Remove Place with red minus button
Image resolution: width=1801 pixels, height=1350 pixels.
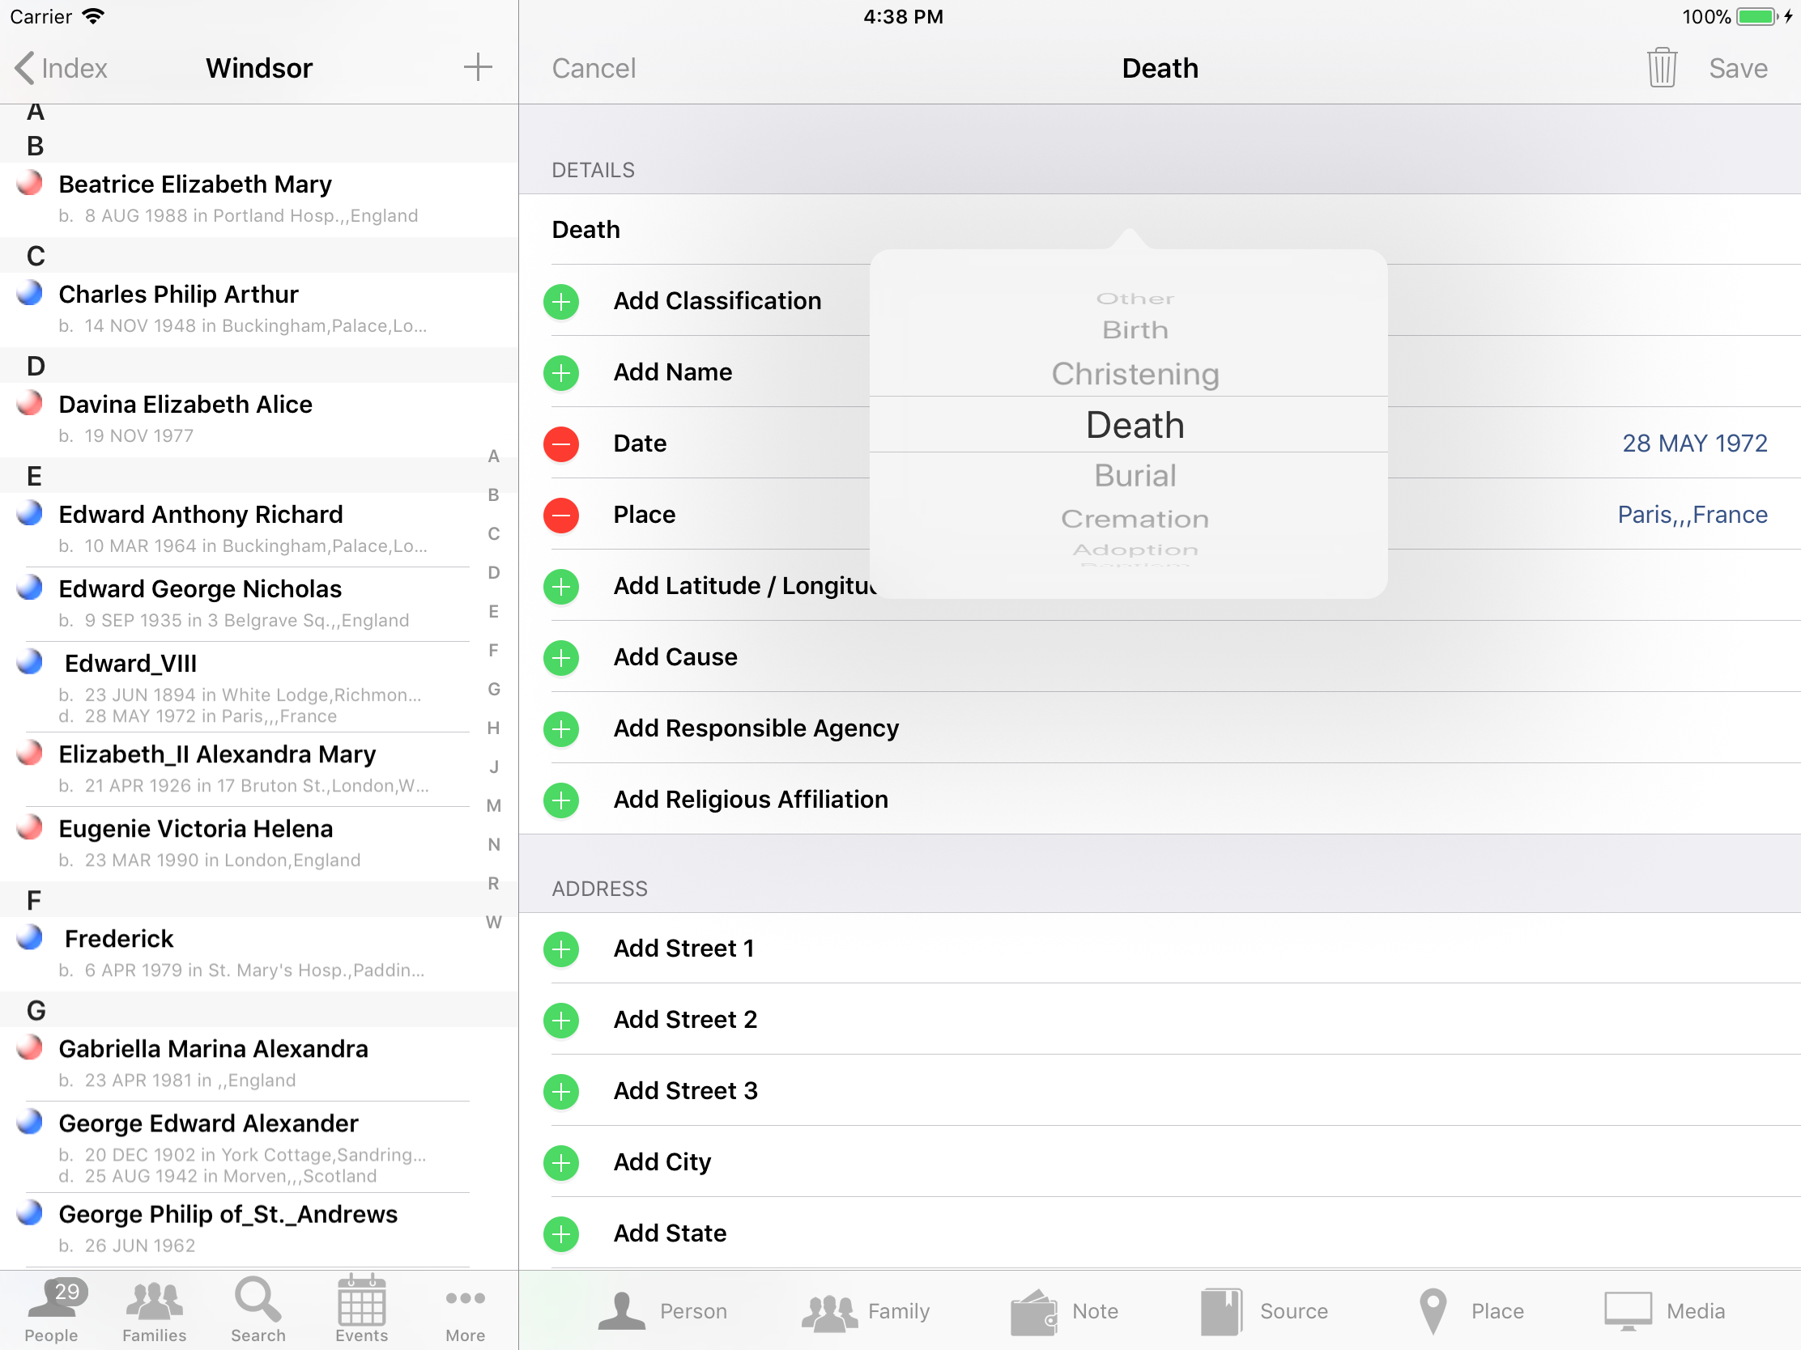tap(561, 515)
